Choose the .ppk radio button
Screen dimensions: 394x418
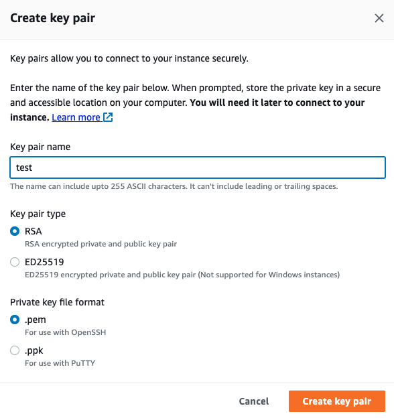coord(15,350)
